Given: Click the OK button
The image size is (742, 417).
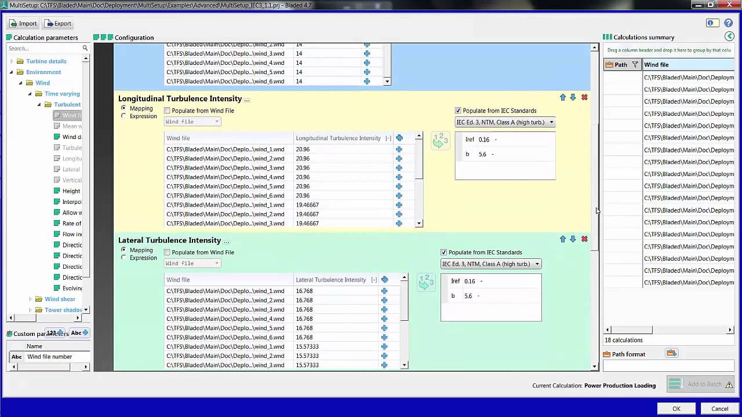Looking at the screenshot, I should point(676,408).
